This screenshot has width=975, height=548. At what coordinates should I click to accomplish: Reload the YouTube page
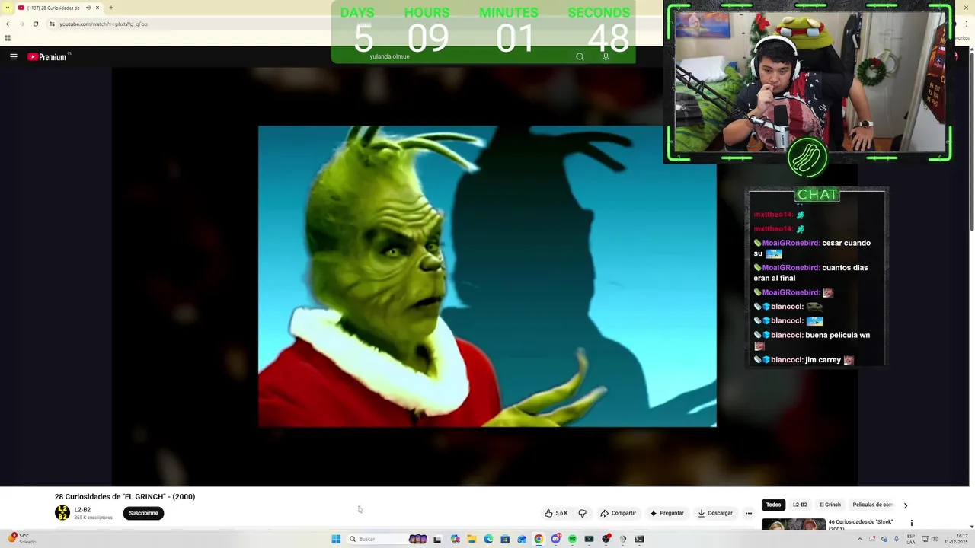tap(35, 24)
